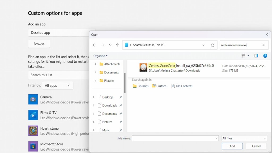272x153 pixels.
Task: Search again in Libraries
Action: coord(141,86)
